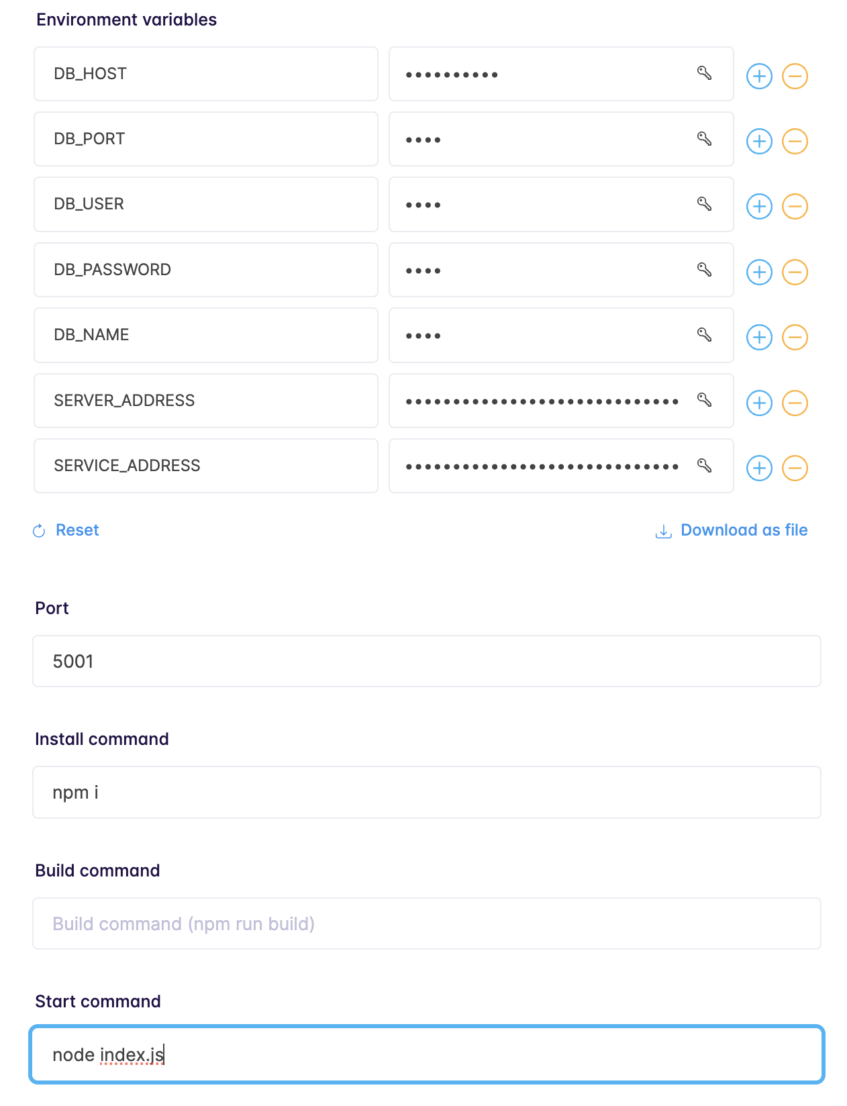Download variables as file

[732, 530]
